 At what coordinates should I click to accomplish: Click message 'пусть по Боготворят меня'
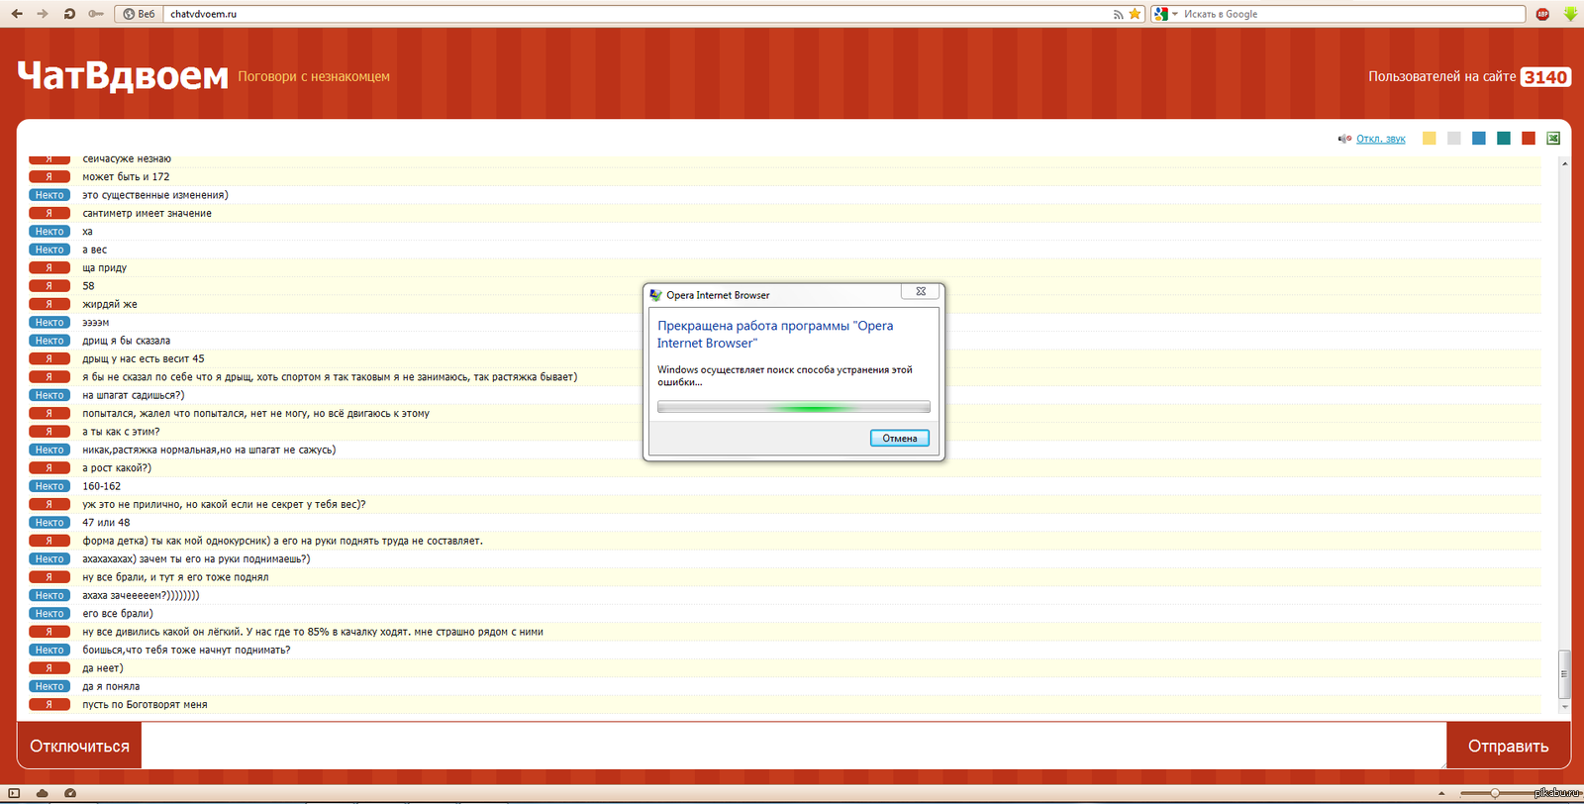pyautogui.click(x=145, y=705)
